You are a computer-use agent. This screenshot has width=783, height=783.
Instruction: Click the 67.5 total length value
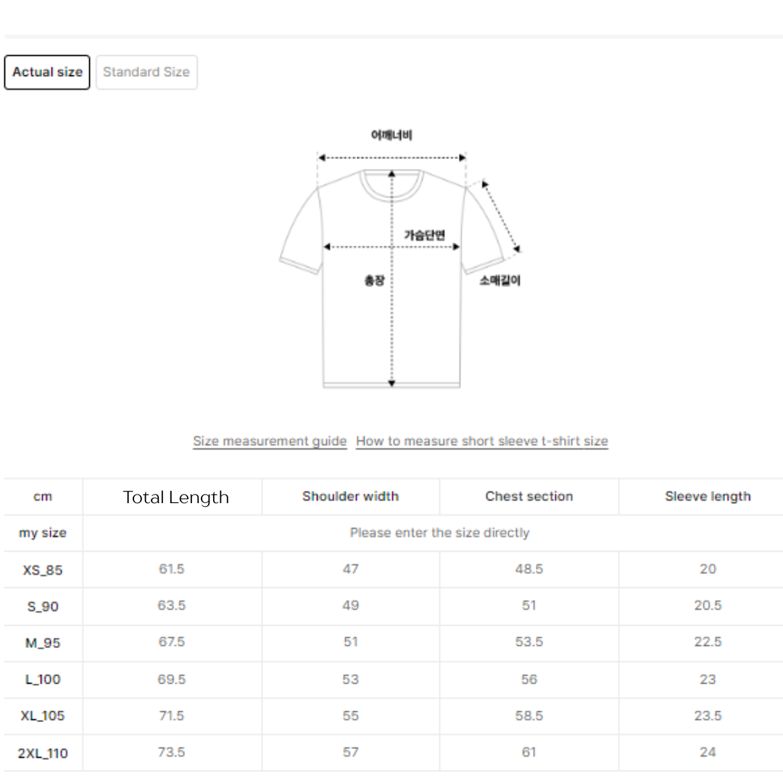tap(172, 642)
